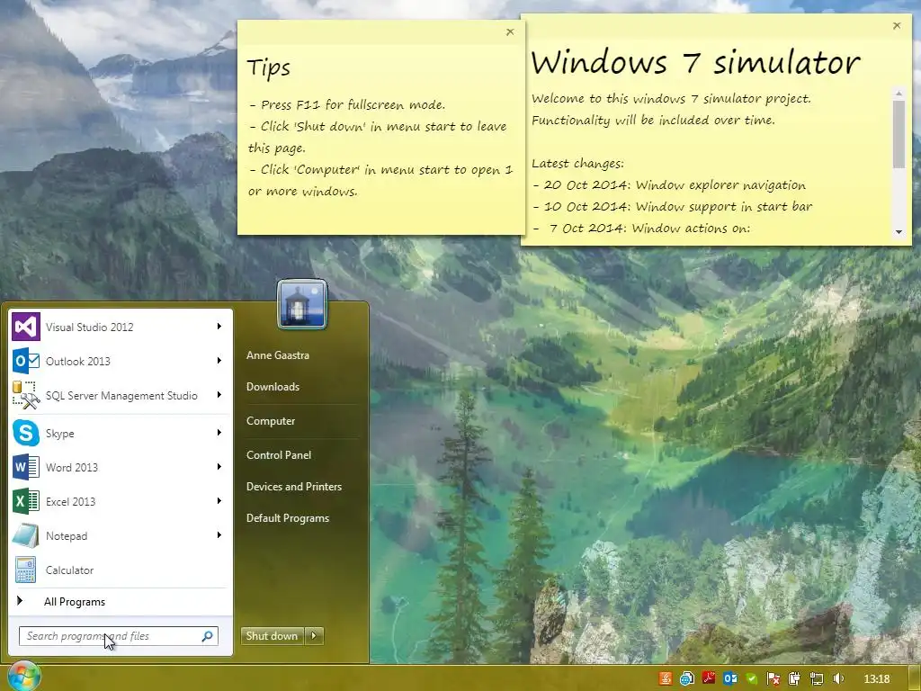
Task: Expand Outlook 2013 jump list arrow
Action: (x=219, y=360)
